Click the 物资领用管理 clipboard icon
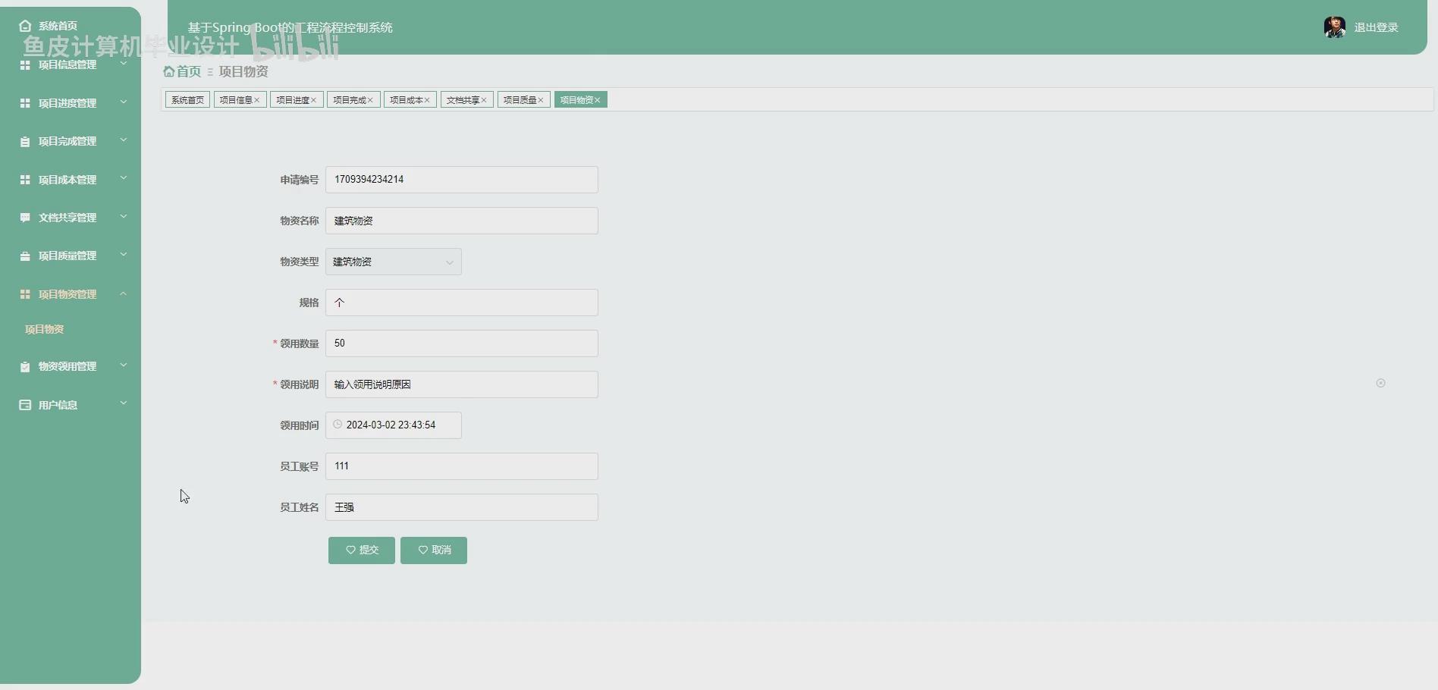The width and height of the screenshot is (1438, 690). (25, 367)
